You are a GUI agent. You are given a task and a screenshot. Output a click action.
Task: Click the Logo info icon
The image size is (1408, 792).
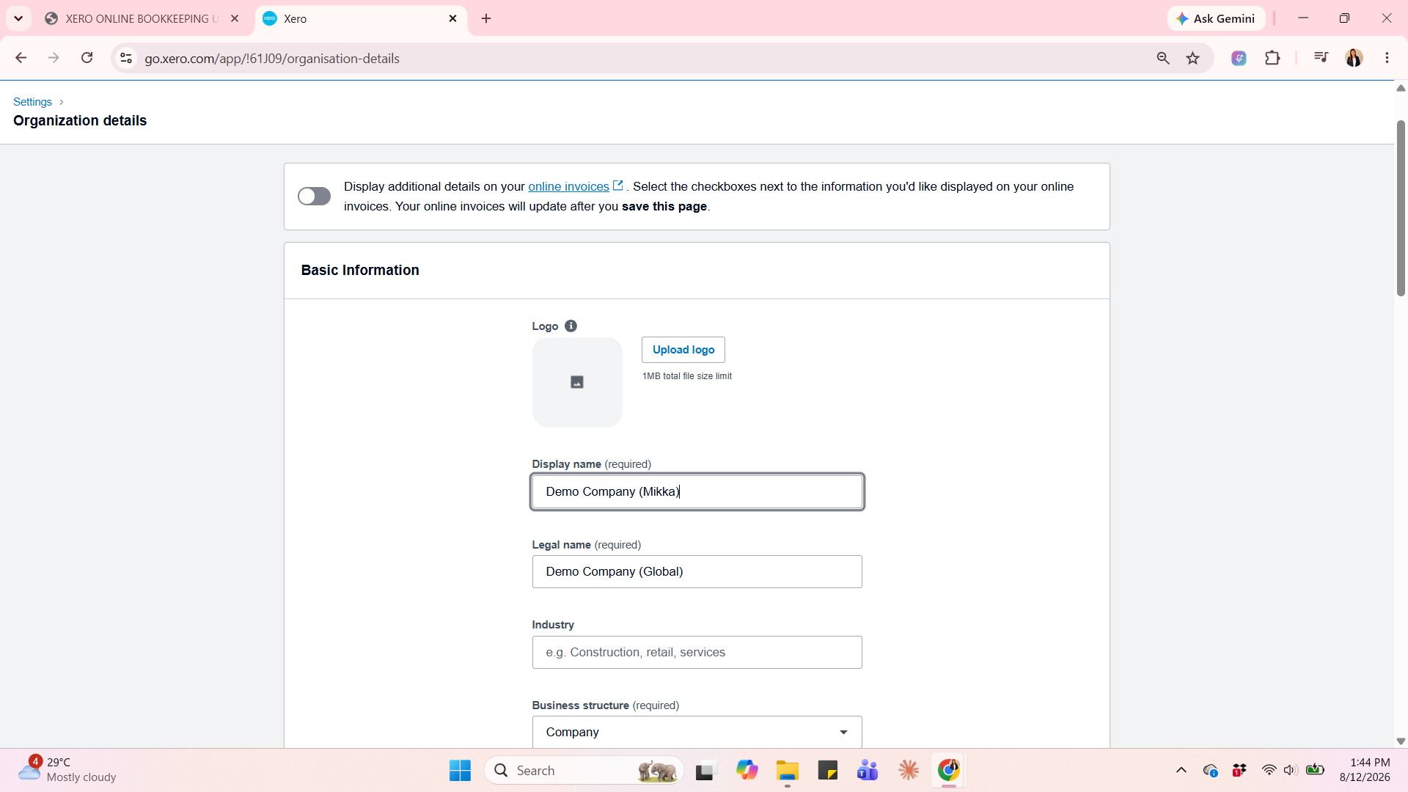(571, 326)
